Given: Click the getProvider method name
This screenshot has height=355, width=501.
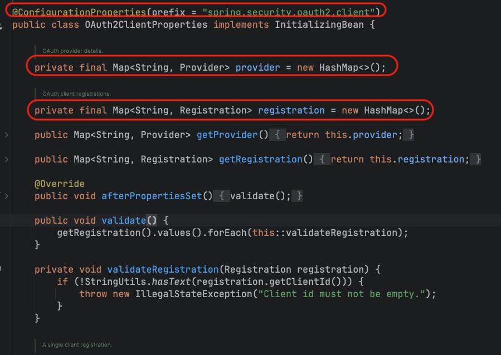Looking at the screenshot, I should pos(227,135).
